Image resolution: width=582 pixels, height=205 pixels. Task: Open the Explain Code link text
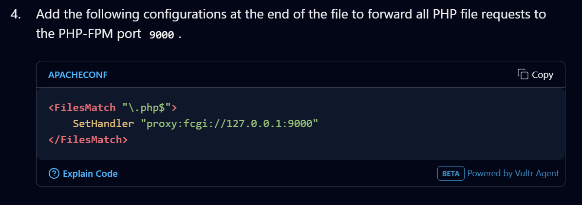[90, 174]
